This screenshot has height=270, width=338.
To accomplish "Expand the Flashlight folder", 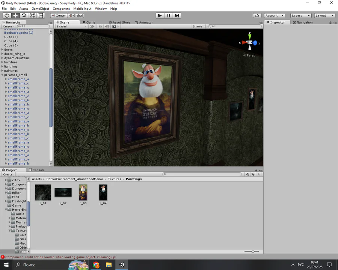I will pos(6,201).
